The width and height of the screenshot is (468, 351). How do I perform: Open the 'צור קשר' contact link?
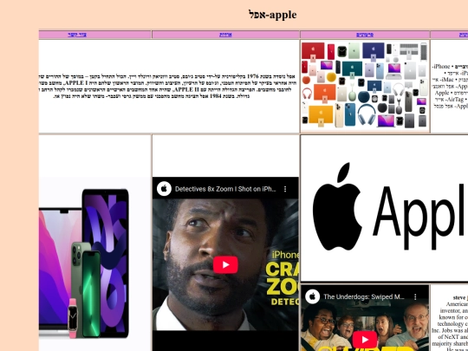[x=77, y=35]
